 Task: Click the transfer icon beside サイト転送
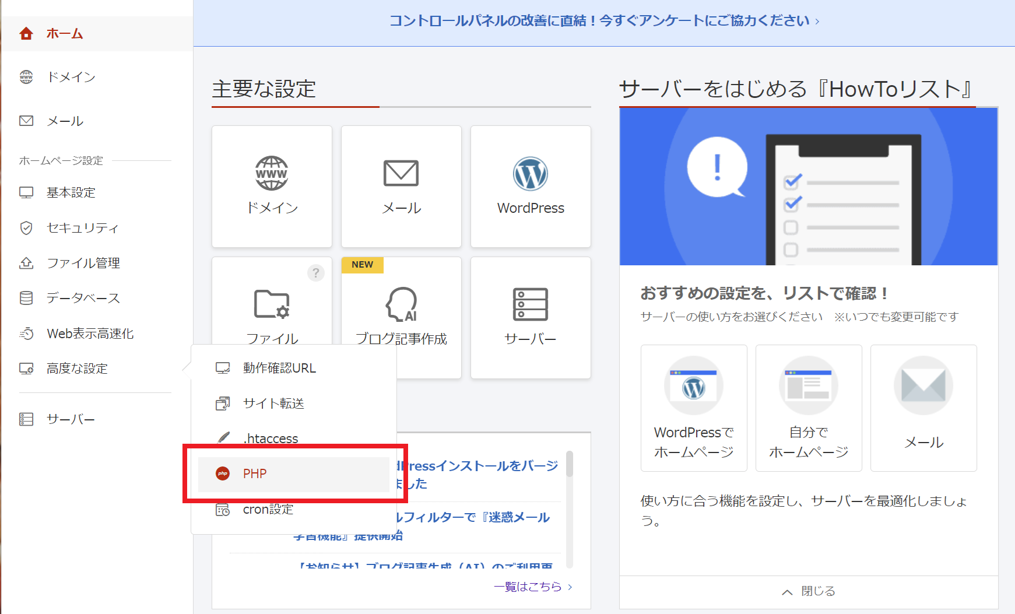pos(223,404)
